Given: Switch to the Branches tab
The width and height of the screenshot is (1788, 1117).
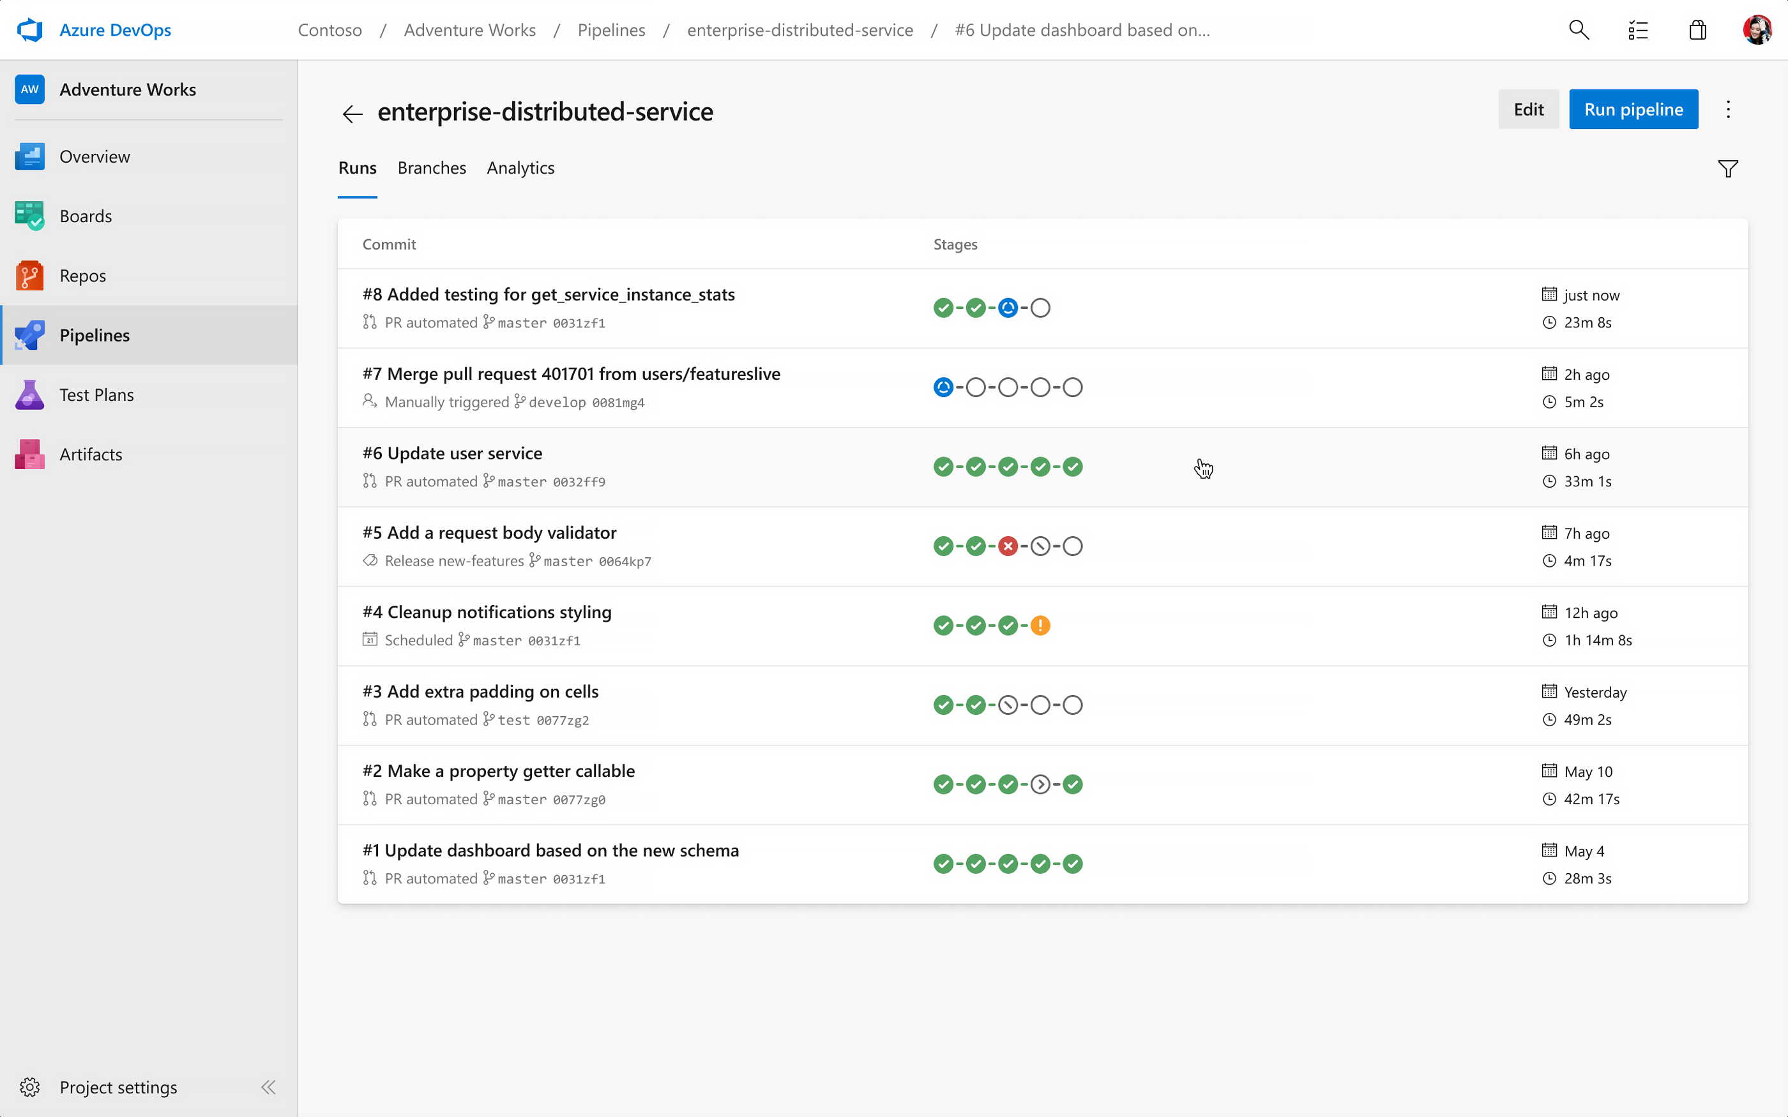Looking at the screenshot, I should click(x=432, y=168).
